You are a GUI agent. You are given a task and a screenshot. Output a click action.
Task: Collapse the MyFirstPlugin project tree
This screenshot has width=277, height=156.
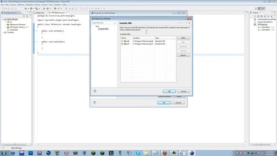pos(3,19)
